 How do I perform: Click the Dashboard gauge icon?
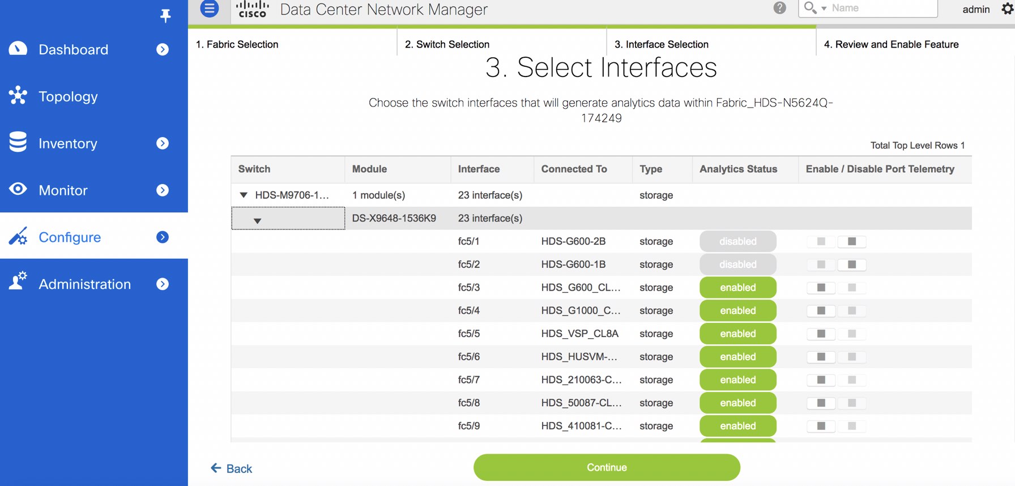tap(18, 49)
